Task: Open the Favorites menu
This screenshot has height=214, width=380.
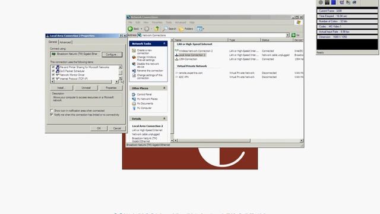Action: [x=157, y=23]
